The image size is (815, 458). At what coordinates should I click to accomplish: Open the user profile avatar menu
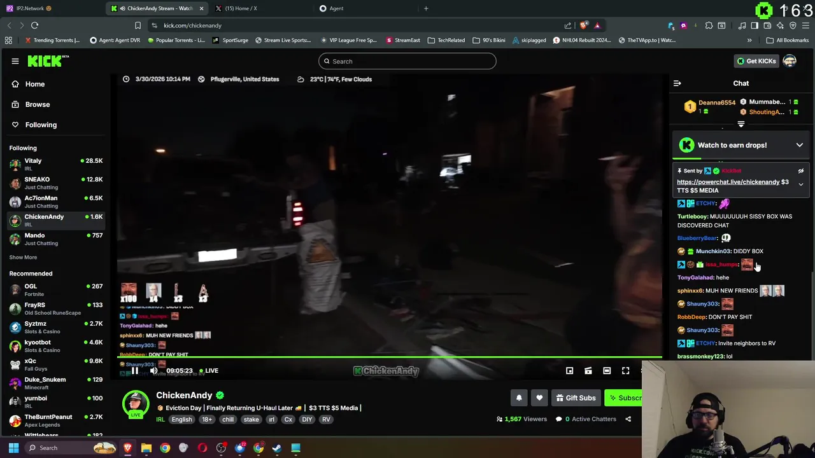pos(790,61)
